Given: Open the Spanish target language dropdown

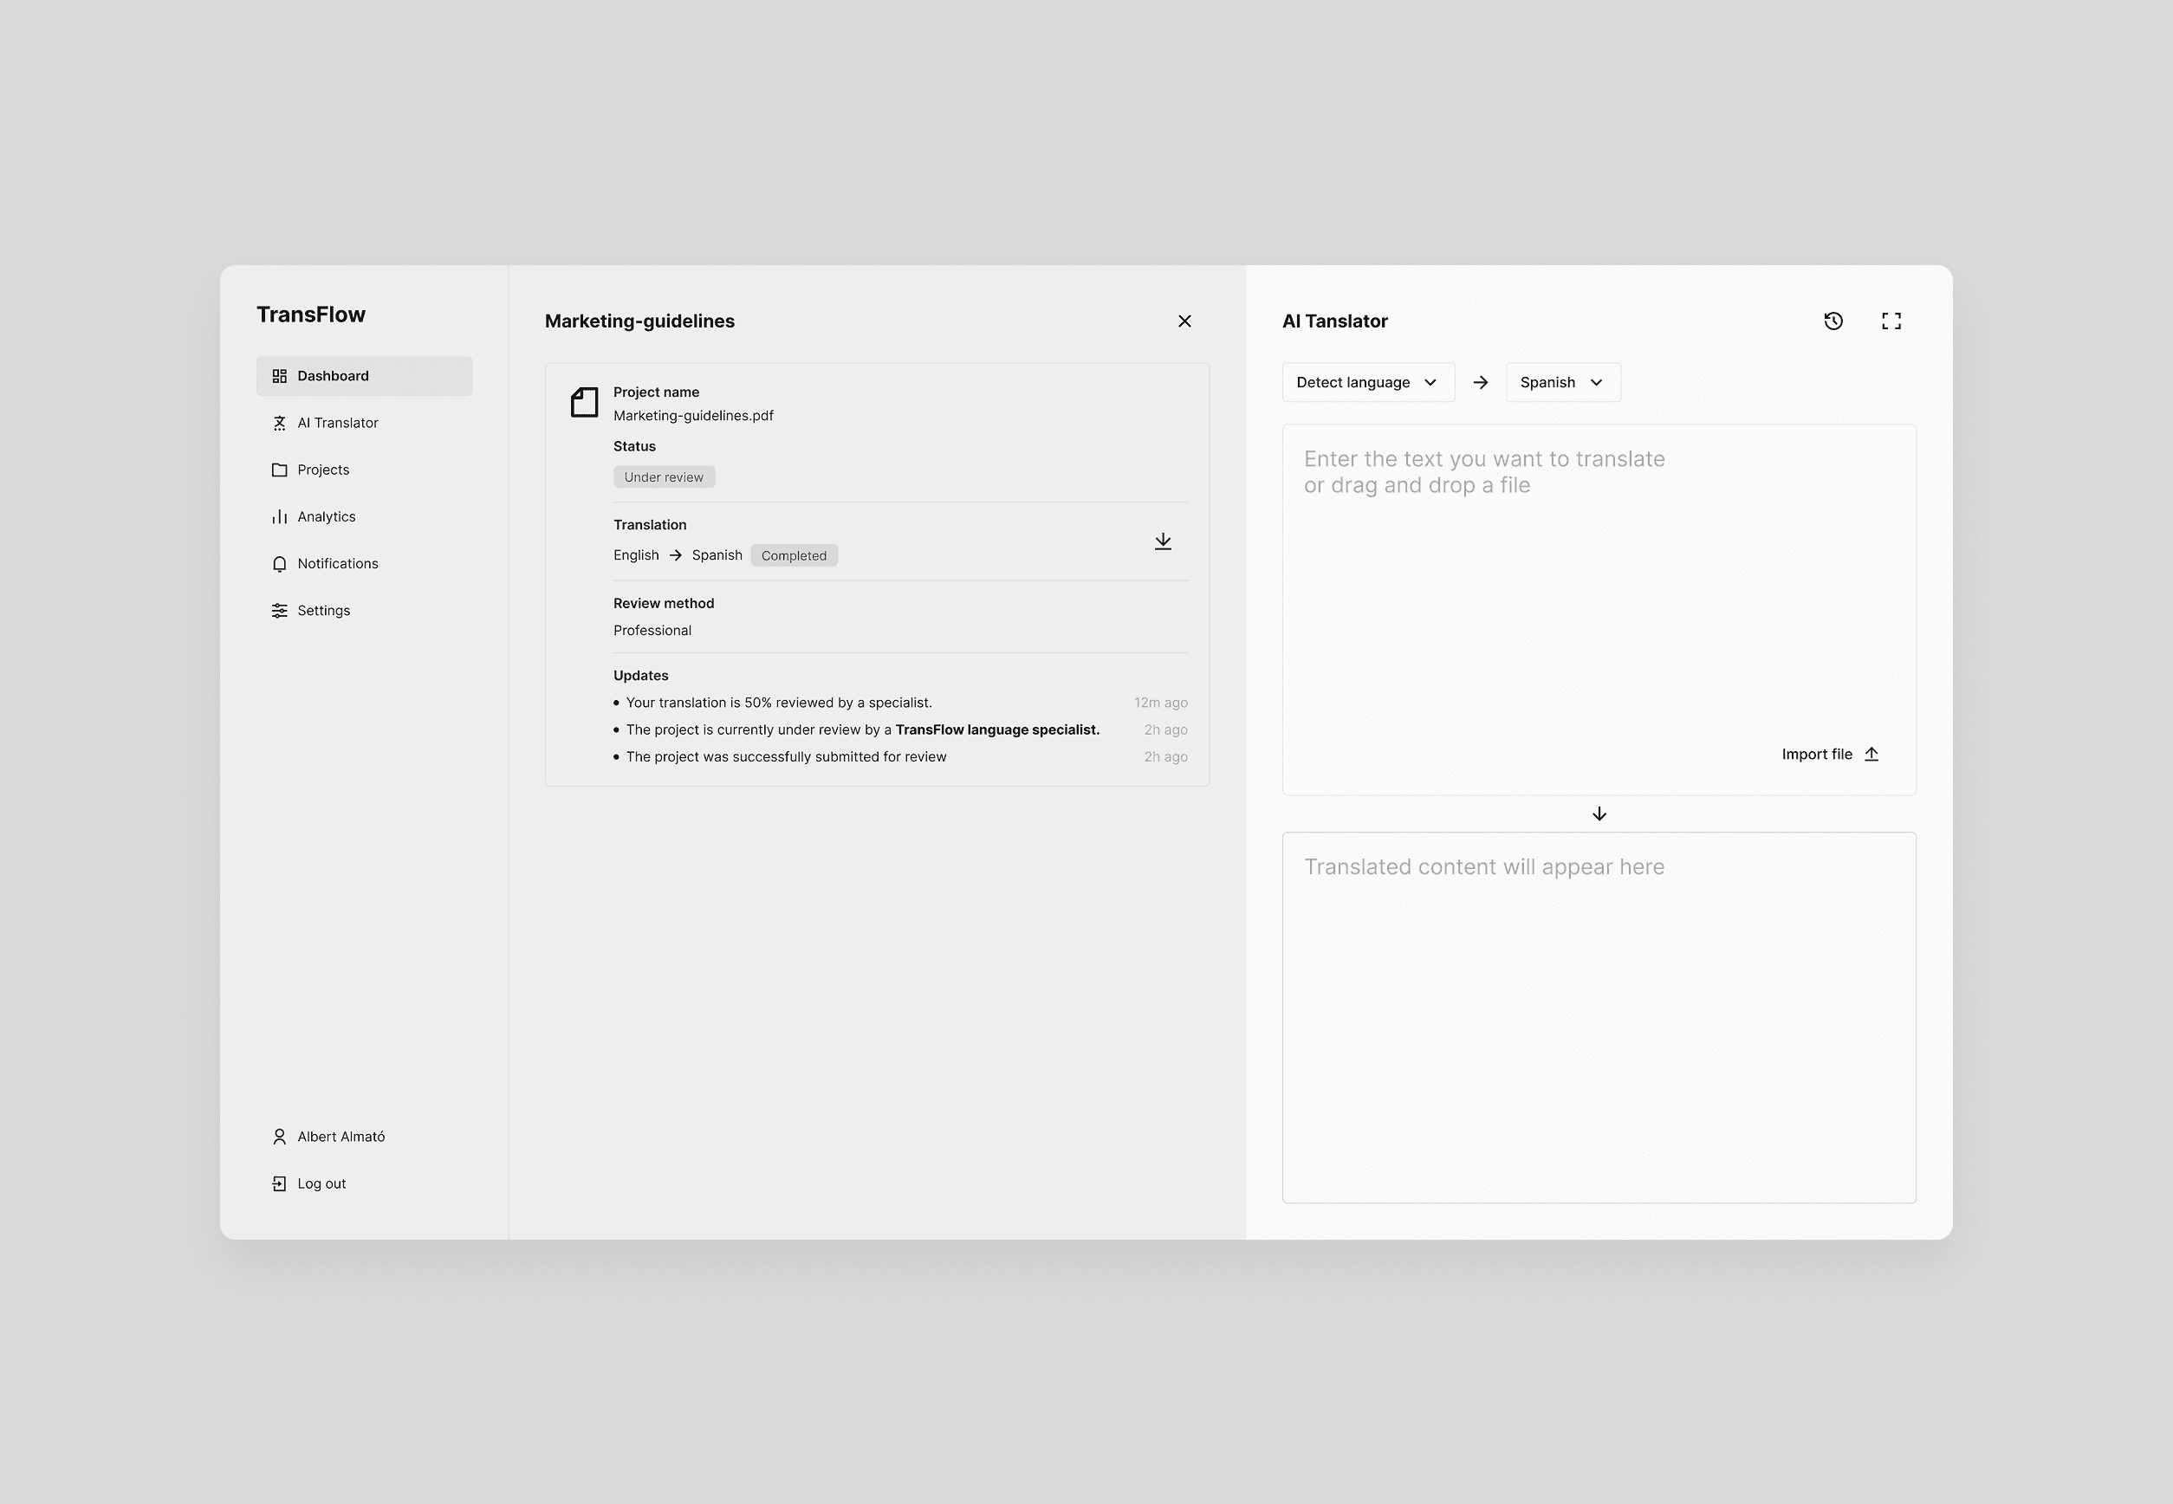Looking at the screenshot, I should pos(1562,383).
